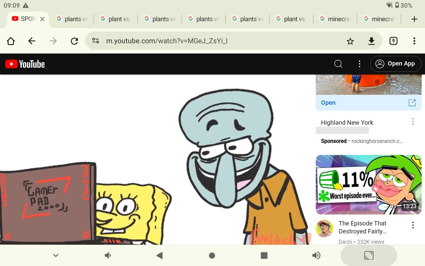Click the Open App button
The width and height of the screenshot is (425, 266).
tap(396, 64)
